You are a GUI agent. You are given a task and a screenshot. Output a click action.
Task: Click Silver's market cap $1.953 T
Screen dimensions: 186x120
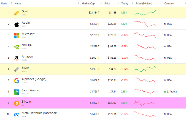pyautogui.click(x=95, y=69)
